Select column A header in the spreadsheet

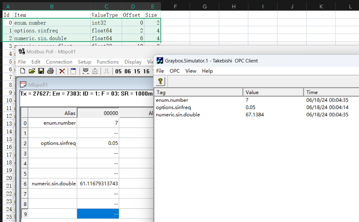pyautogui.click(x=8, y=6)
